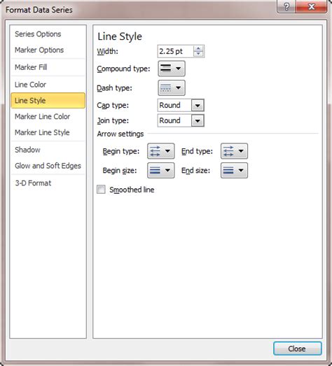332x366 pixels.
Task: Go to the Line Color category
Action: (x=48, y=85)
